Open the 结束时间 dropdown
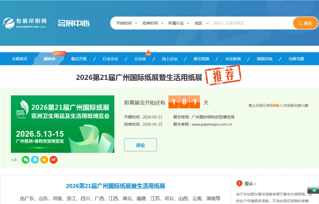The width and height of the screenshot is (319, 204). (153, 23)
